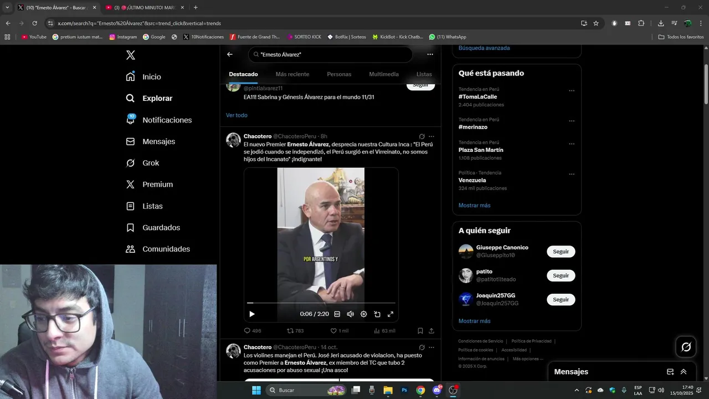Open X home logo in sidebar
Screen dimensions: 709x399
tap(130, 55)
